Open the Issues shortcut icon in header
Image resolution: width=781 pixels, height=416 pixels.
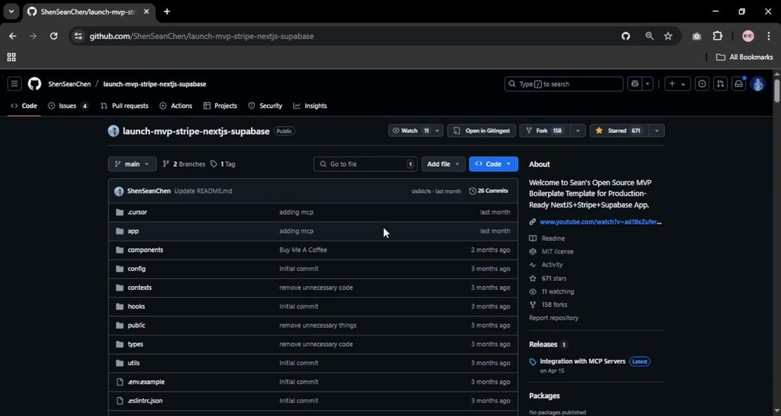tap(702, 84)
